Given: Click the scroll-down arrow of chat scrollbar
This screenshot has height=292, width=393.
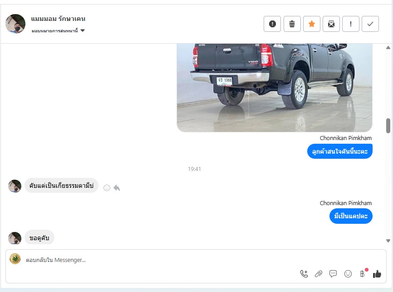Looking at the screenshot, I should [388, 241].
